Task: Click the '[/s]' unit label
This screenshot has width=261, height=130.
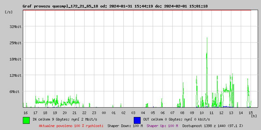Action: (9, 12)
